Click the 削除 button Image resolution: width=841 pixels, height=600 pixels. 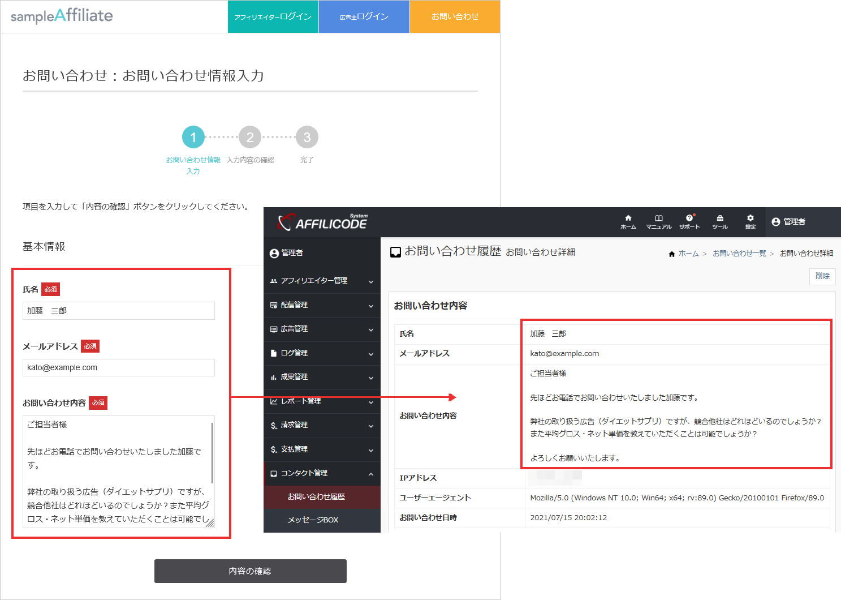click(x=822, y=276)
